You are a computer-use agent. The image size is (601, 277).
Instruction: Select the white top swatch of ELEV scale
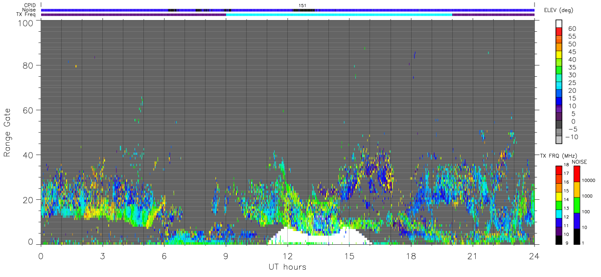coord(559,23)
